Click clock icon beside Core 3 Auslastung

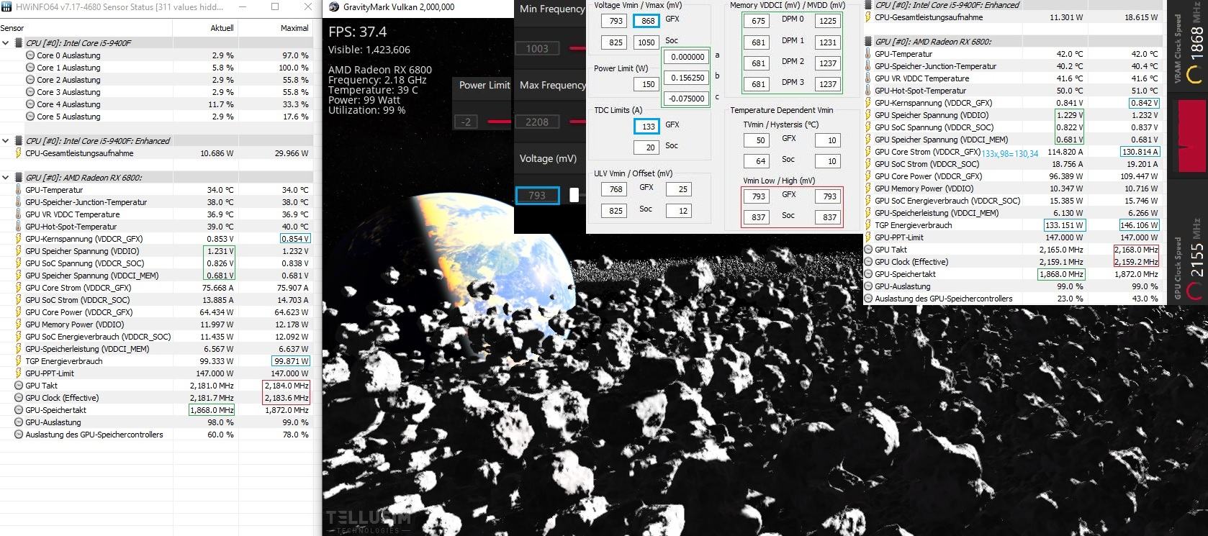coord(30,92)
